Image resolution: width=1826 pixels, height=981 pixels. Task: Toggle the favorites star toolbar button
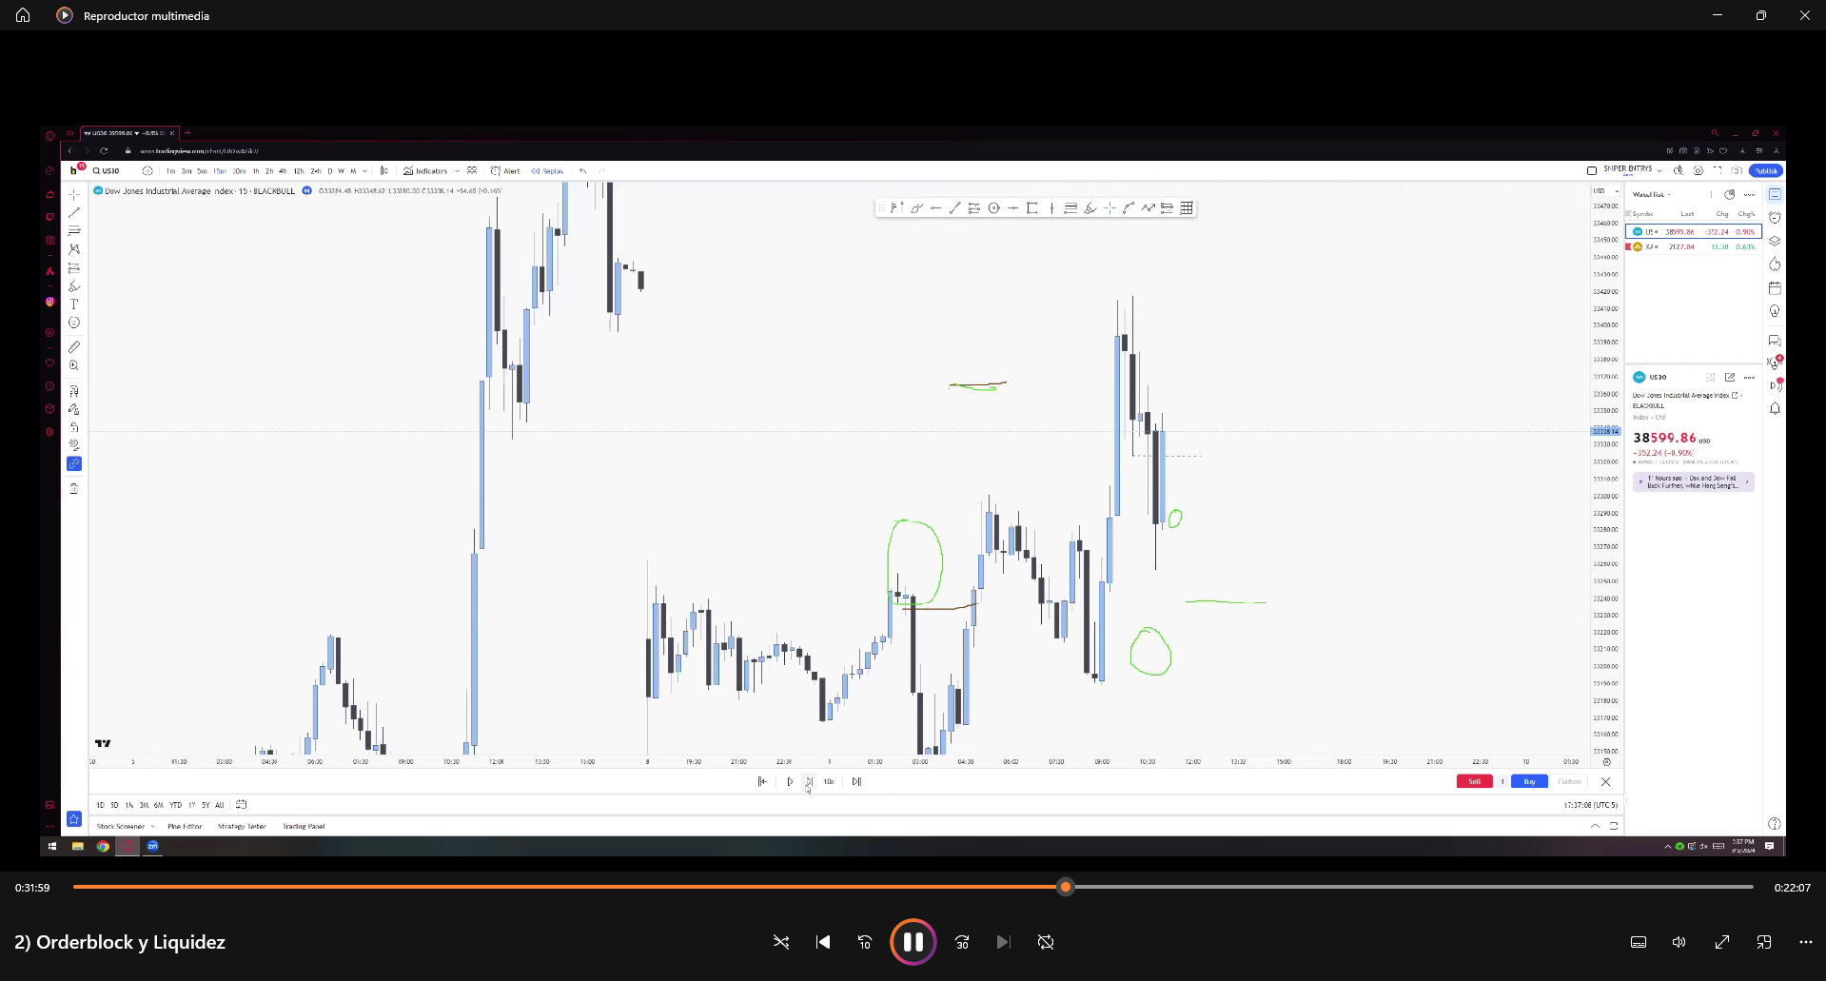[x=74, y=819]
